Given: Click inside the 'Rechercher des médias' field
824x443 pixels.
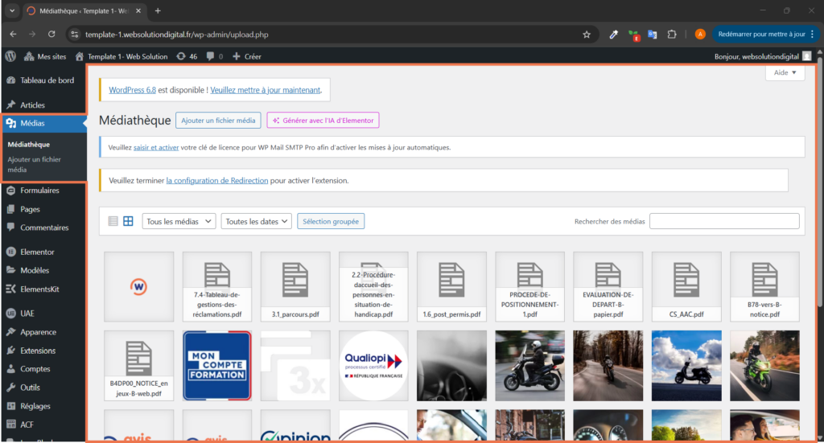Looking at the screenshot, I should (724, 221).
